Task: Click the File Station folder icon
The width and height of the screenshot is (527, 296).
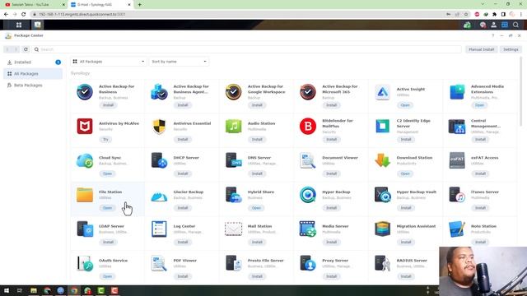Action: (85, 195)
